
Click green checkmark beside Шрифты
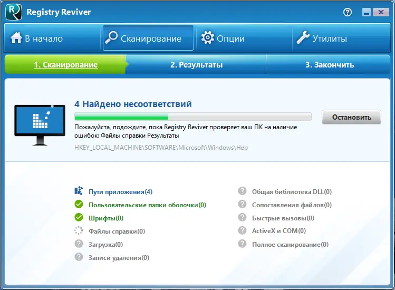pos(79,217)
